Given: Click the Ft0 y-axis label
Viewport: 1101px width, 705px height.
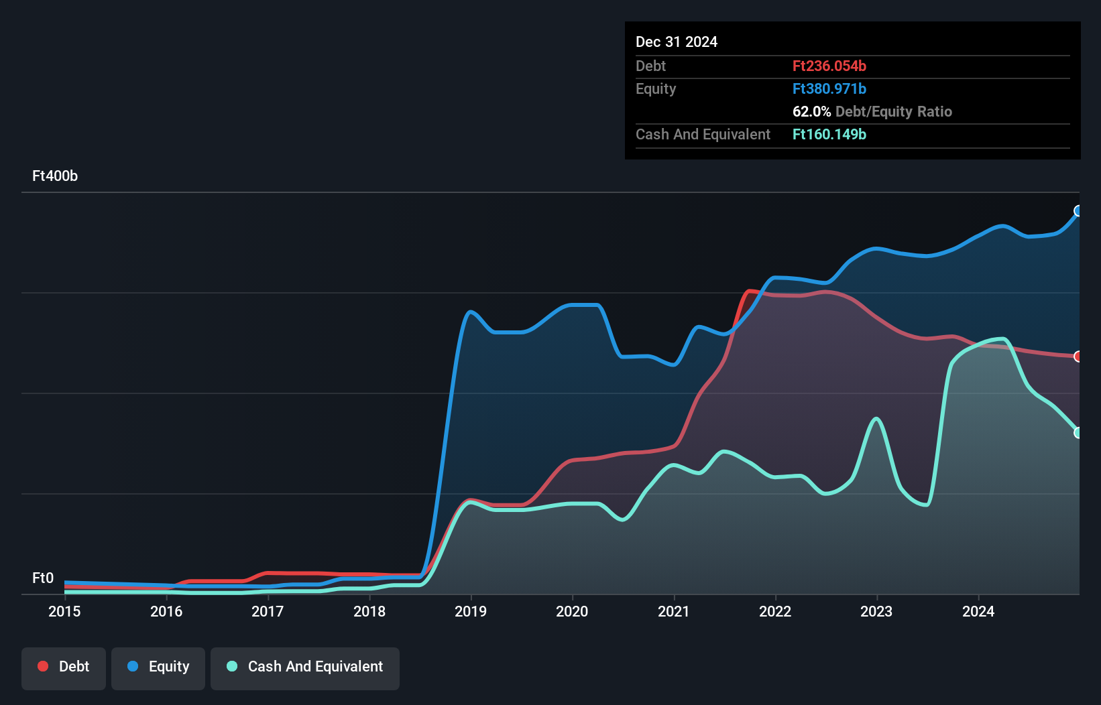Looking at the screenshot, I should tap(43, 578).
